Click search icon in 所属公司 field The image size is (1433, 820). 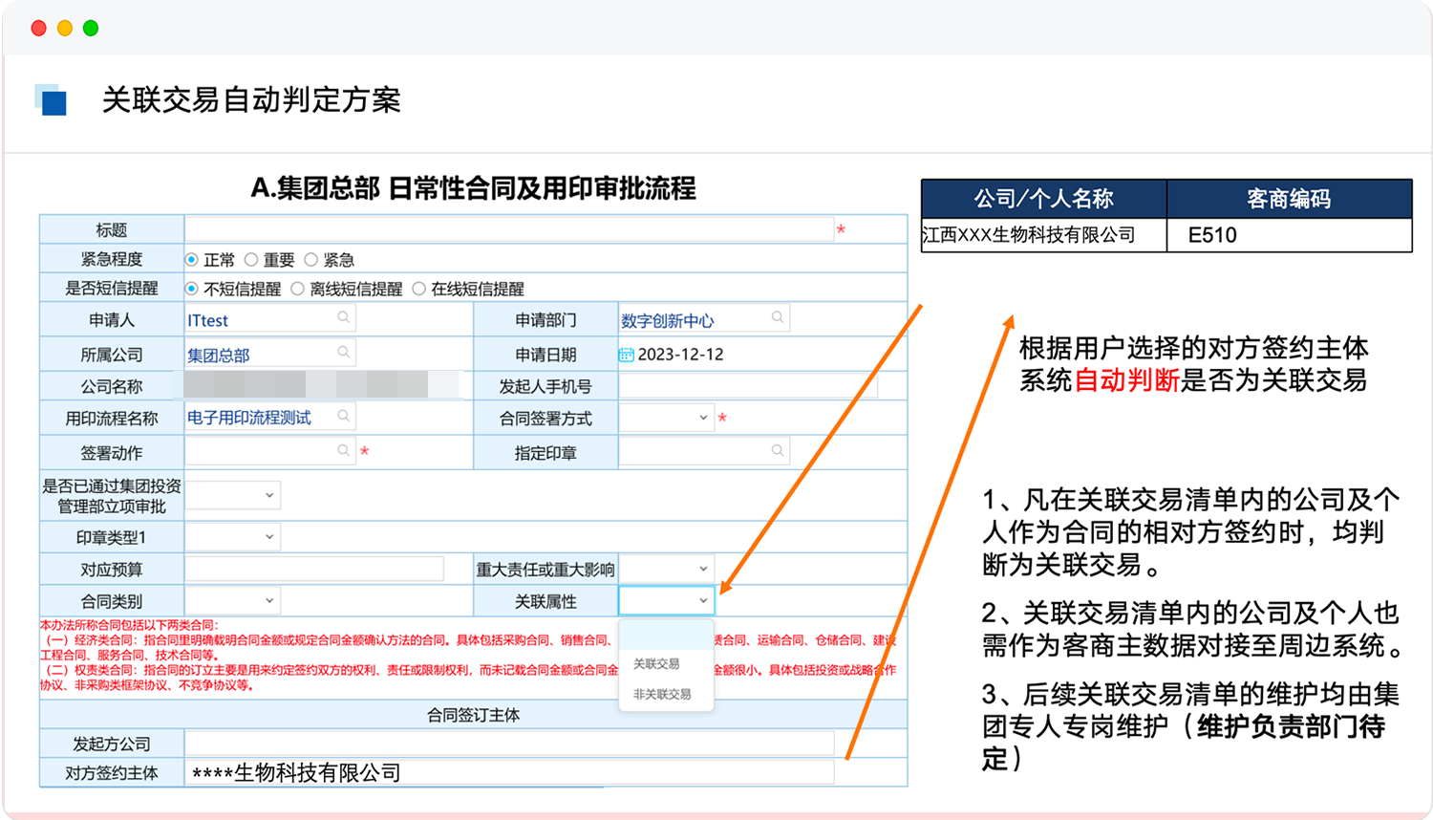343,352
